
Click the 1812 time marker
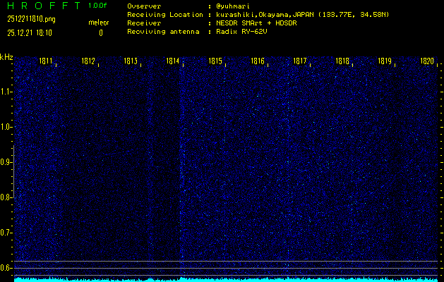(88, 61)
